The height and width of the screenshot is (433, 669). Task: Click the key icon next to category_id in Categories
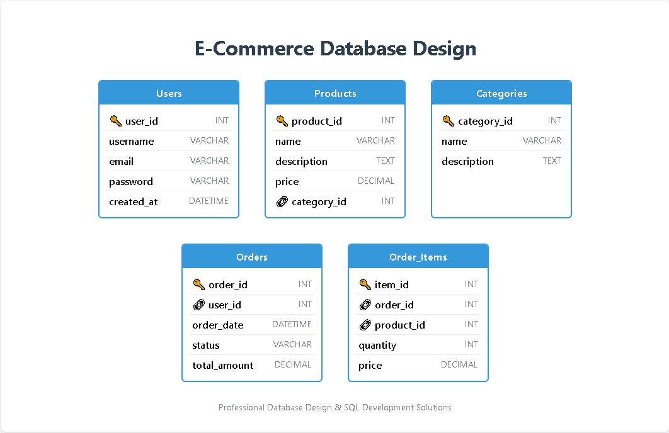pos(447,121)
